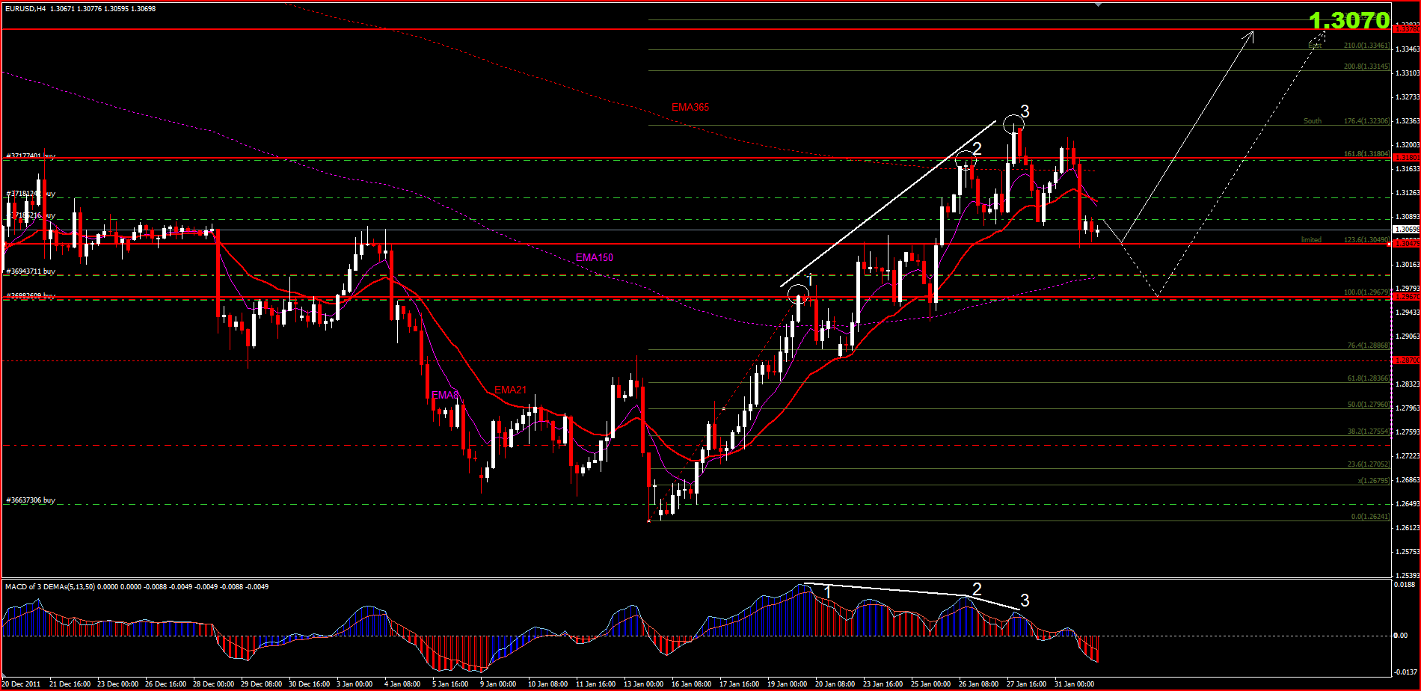Screen dimensions: 1421x691
Task: Click the x(1.26795) Fibonacci label
Action: [1374, 481]
